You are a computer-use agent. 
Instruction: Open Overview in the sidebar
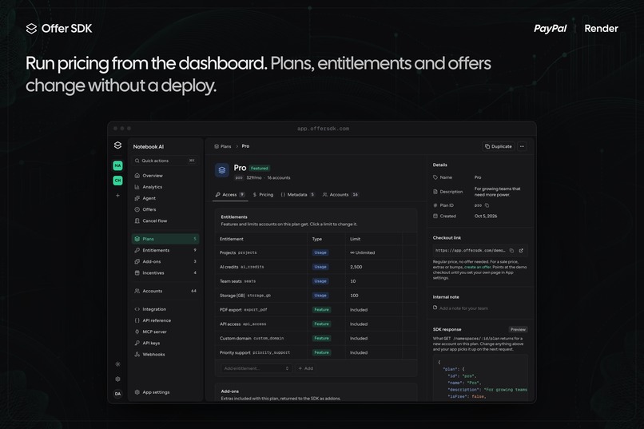click(165, 175)
